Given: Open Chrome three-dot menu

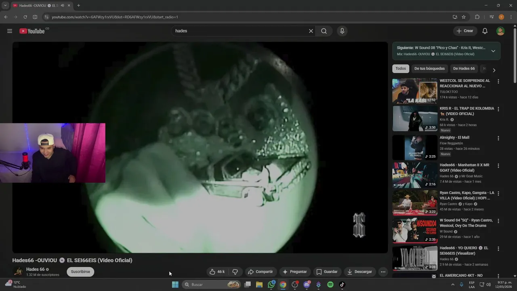Looking at the screenshot, I should (511, 17).
